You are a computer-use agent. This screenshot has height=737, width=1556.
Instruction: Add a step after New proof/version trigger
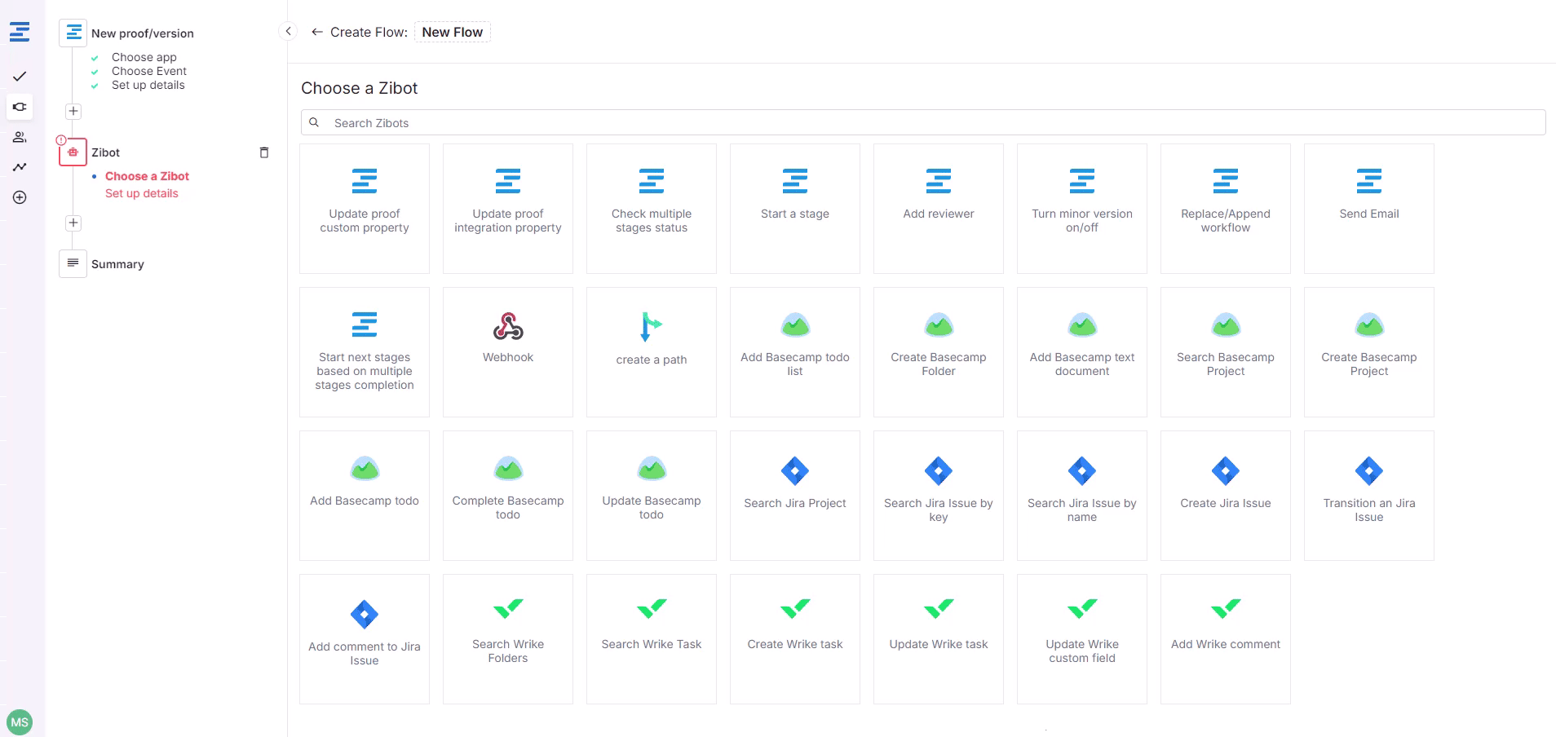[73, 111]
